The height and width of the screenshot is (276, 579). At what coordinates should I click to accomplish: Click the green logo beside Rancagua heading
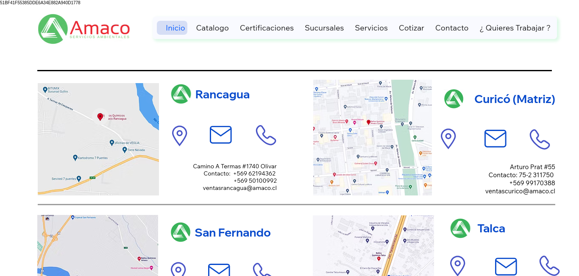pos(181,94)
